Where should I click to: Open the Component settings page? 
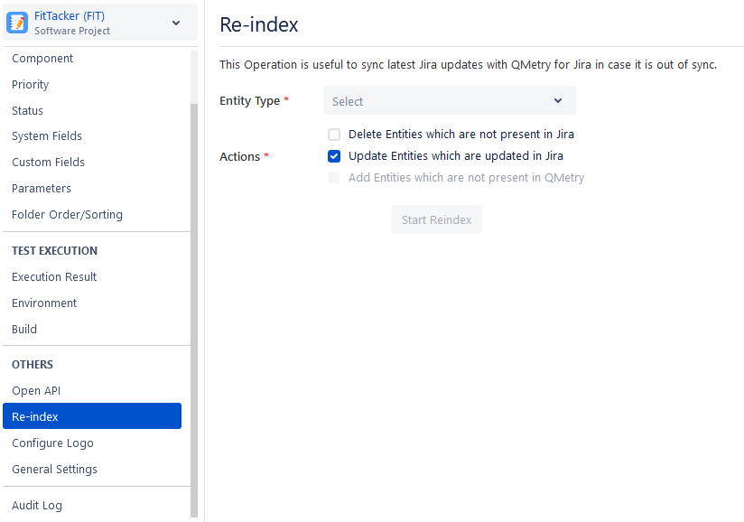click(42, 59)
